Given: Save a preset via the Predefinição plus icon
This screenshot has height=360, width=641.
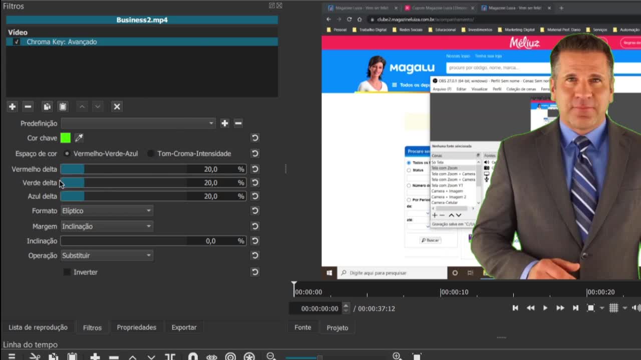Looking at the screenshot, I should (224, 123).
